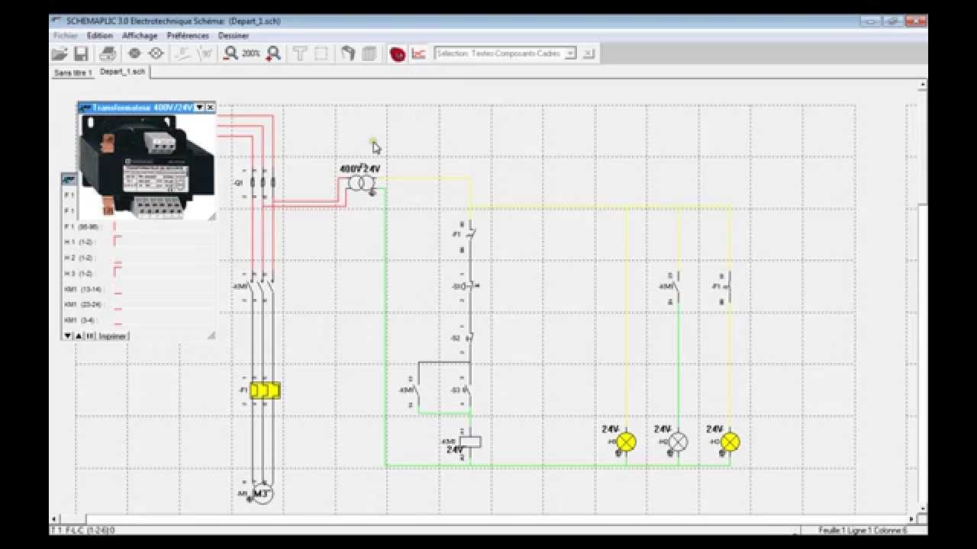Open a schematic file with folder icon
Screen dimensions: 977x549
59,54
